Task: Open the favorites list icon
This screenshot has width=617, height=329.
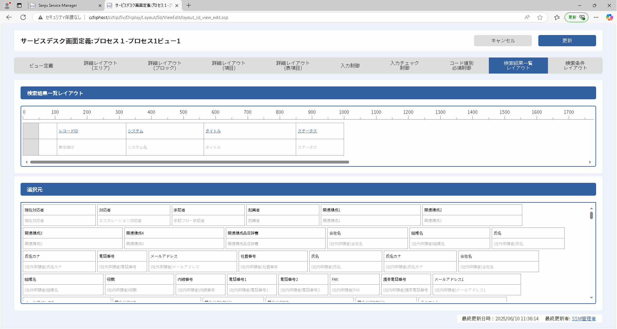Action: 557,17
